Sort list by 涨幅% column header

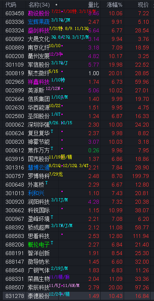114,5
